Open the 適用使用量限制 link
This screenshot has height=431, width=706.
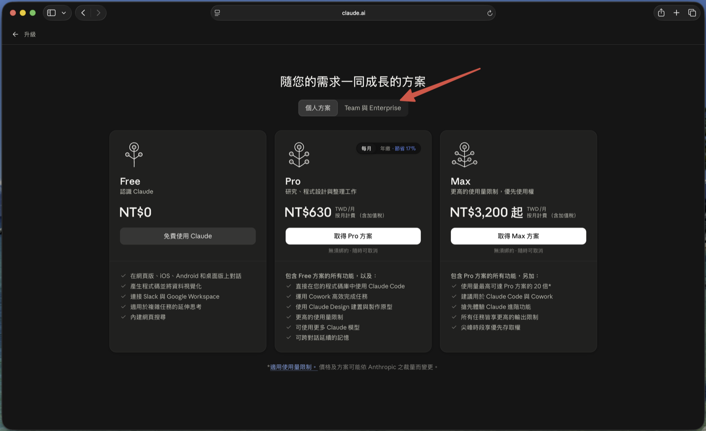point(293,367)
